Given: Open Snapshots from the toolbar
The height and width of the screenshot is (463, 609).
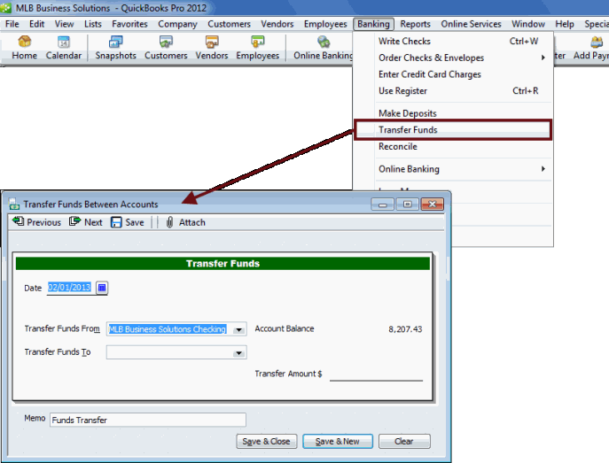Looking at the screenshot, I should (x=116, y=47).
